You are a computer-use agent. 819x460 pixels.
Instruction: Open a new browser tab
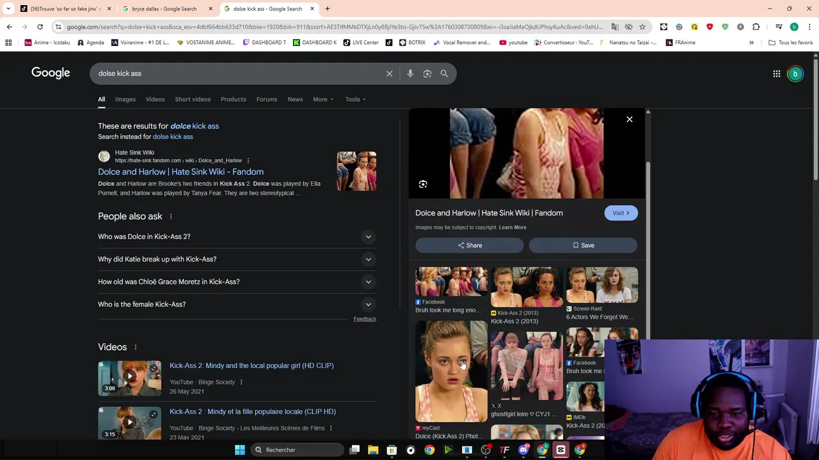327,9
